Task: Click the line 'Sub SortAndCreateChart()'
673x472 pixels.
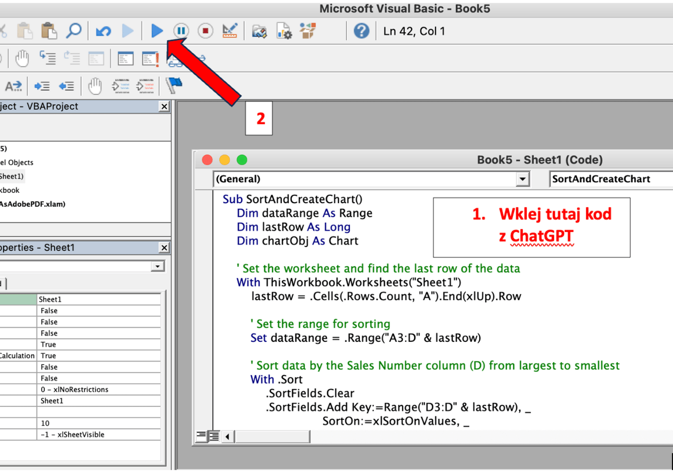Action: (x=292, y=199)
